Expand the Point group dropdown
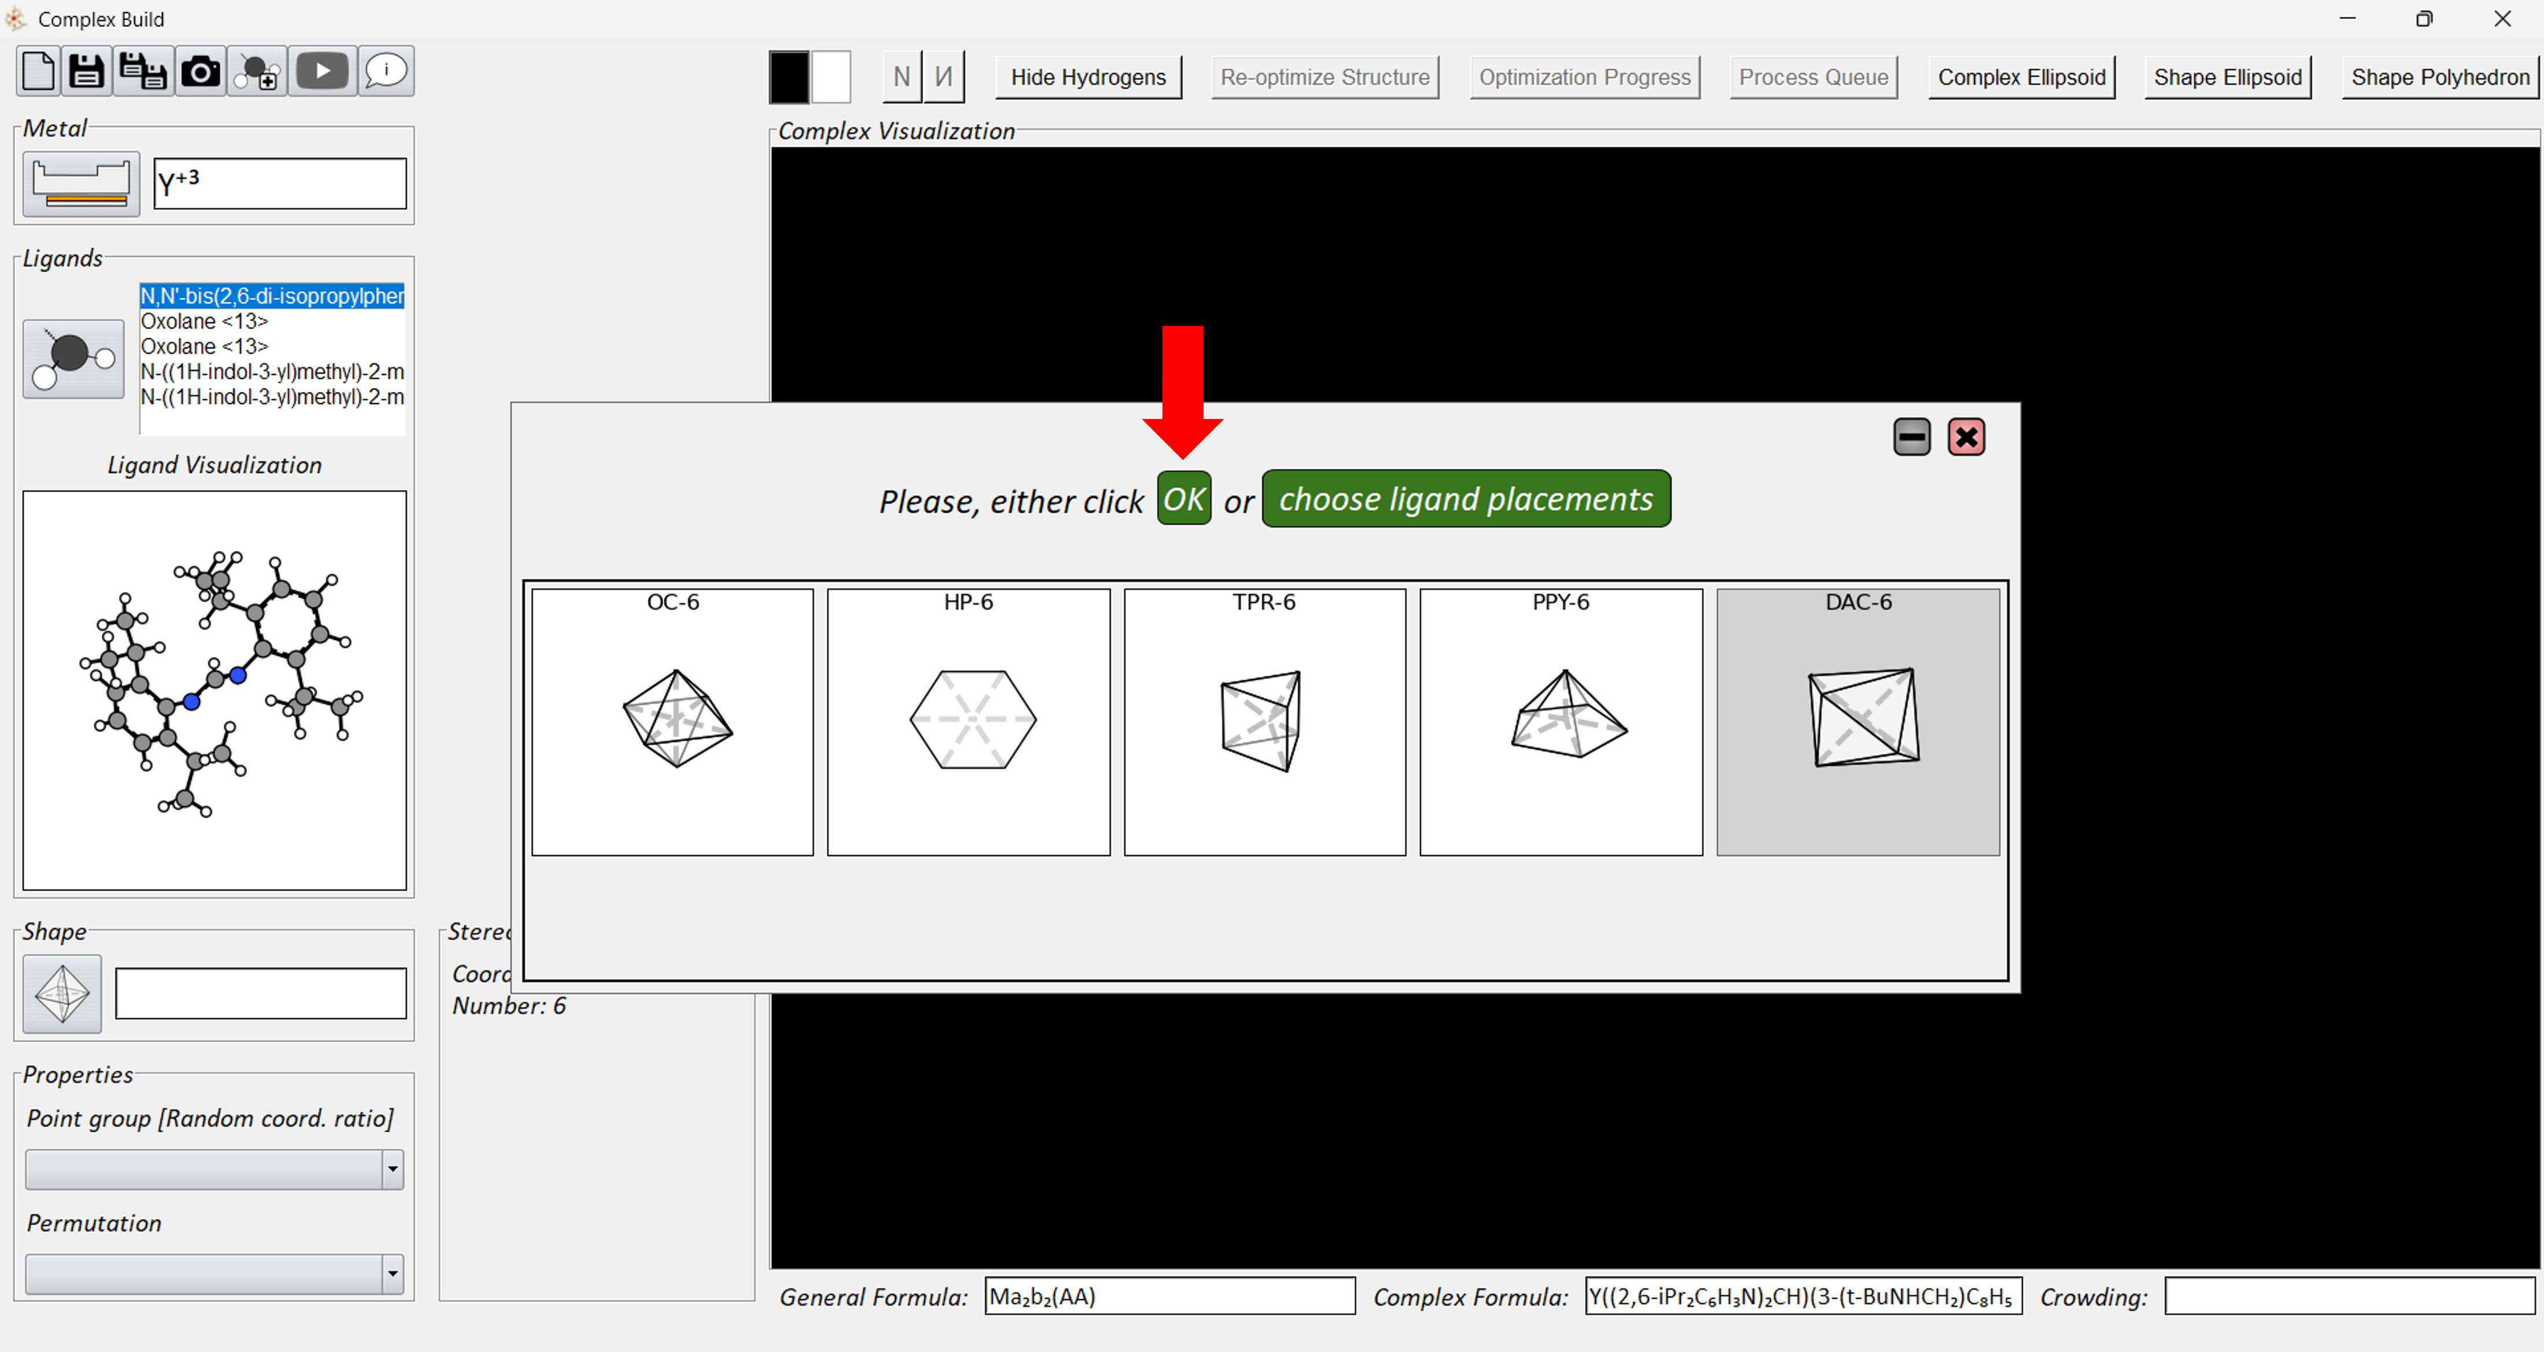 392,1169
